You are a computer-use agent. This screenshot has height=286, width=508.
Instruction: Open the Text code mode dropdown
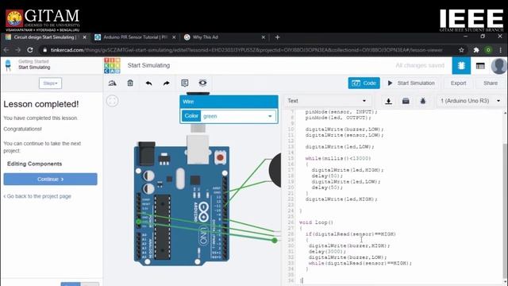pos(327,101)
